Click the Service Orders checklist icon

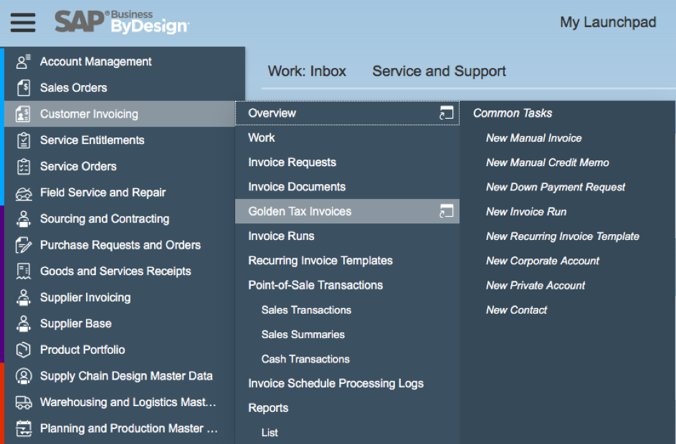coord(23,167)
